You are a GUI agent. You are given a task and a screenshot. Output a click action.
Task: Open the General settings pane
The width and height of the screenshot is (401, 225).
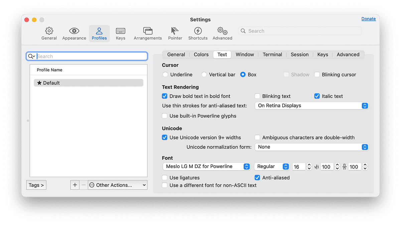click(x=49, y=33)
